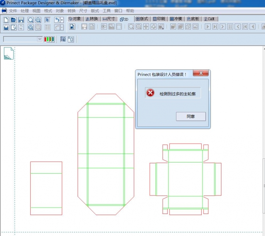The width and height of the screenshot is (265, 236).
Task: Click the 同意 button in error dialog
Action: (x=191, y=117)
